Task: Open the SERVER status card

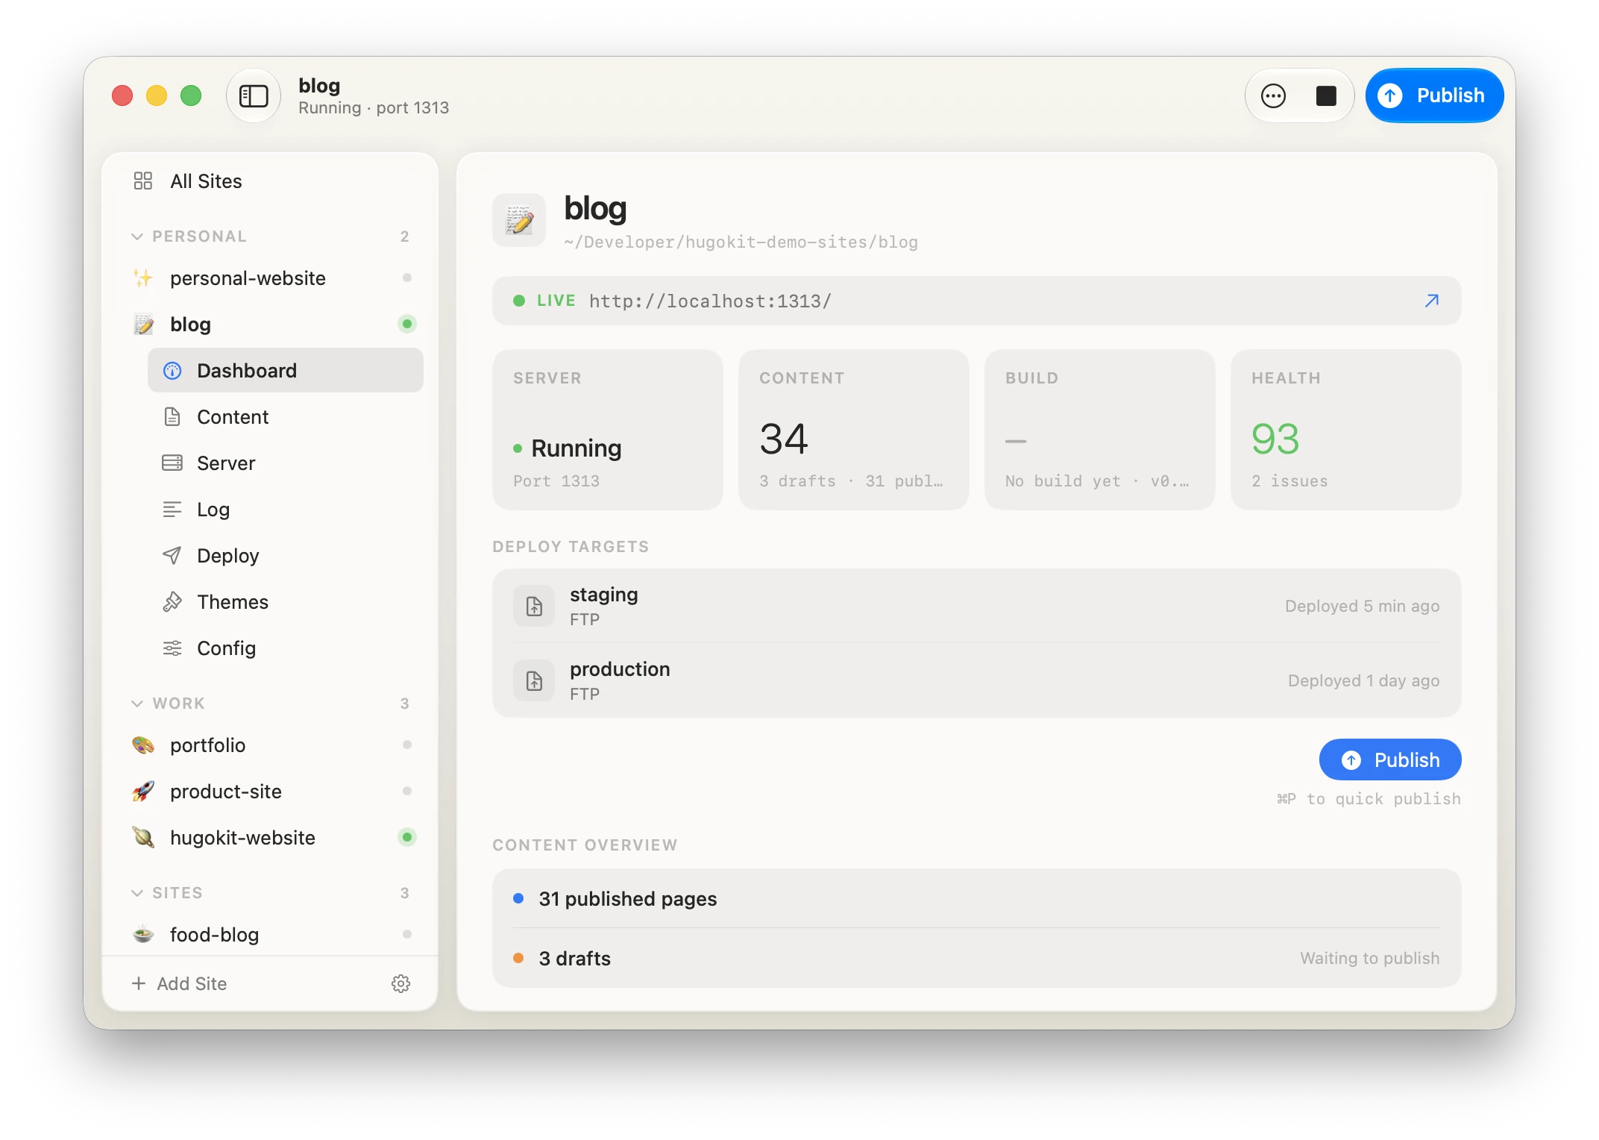Action: click(x=608, y=430)
